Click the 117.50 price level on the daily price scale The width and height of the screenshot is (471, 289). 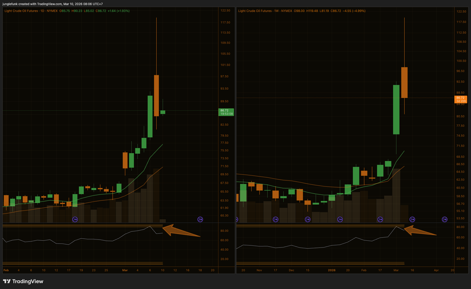click(x=226, y=22)
